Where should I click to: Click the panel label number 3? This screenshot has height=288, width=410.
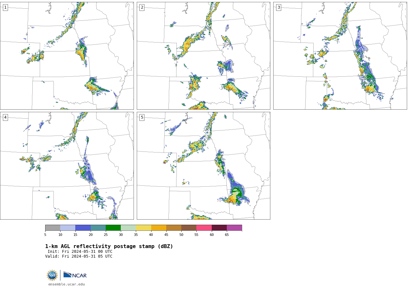coord(278,7)
